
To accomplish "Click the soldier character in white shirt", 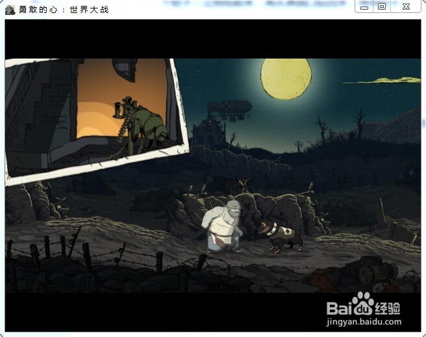I will tap(223, 226).
